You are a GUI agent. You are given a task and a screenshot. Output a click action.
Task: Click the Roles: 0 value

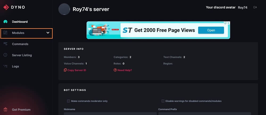pos(123,63)
